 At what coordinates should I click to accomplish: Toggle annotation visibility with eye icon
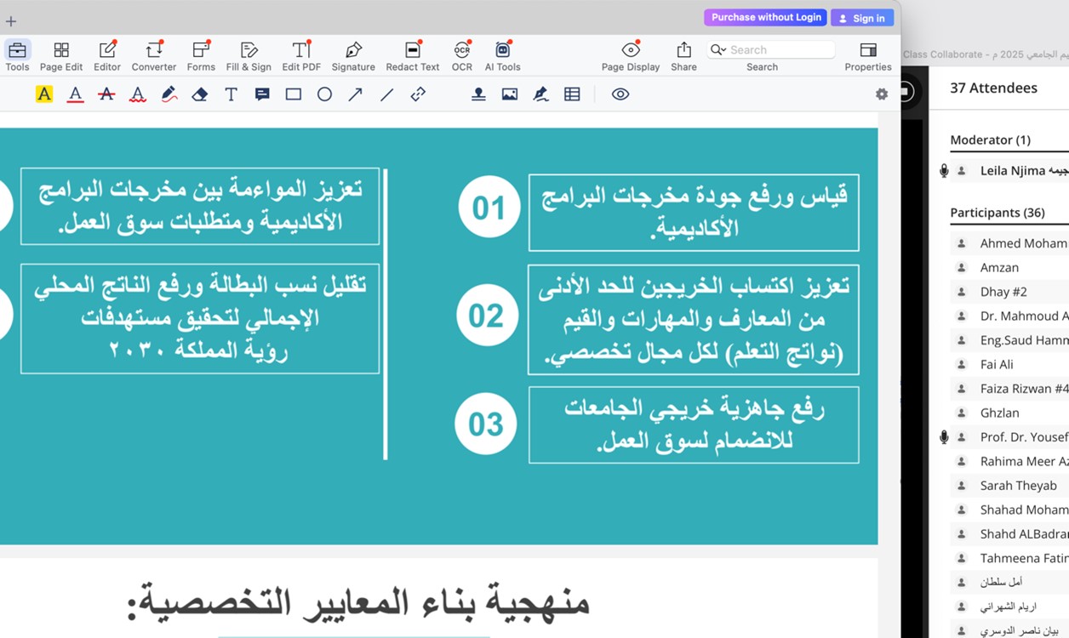(620, 94)
